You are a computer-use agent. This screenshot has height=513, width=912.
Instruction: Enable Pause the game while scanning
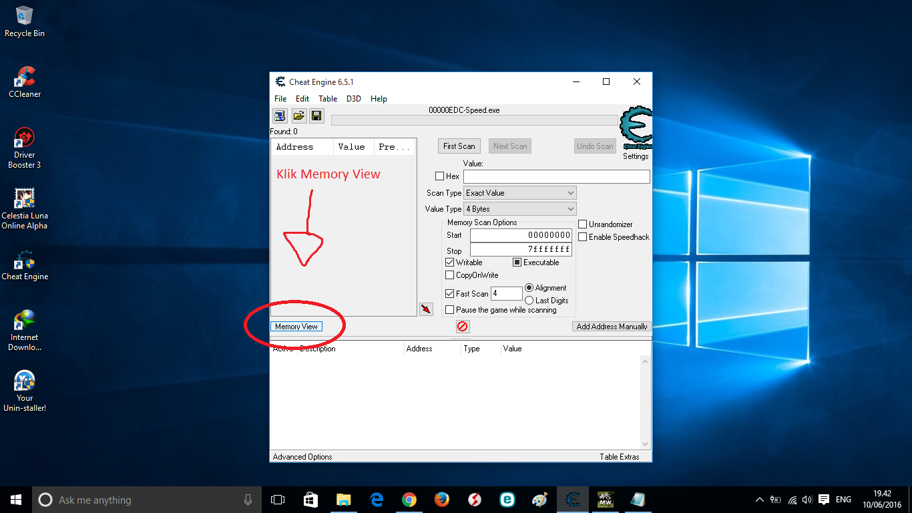click(x=449, y=310)
